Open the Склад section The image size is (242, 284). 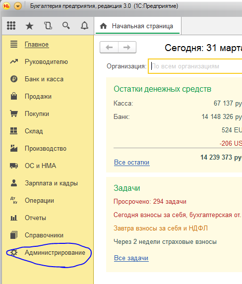click(x=34, y=131)
